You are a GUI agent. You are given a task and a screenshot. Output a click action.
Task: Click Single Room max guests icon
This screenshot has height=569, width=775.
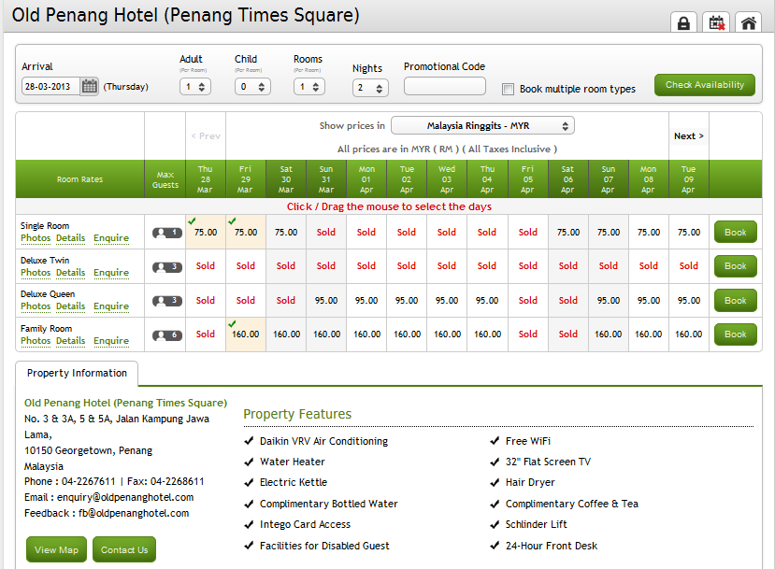(x=167, y=233)
